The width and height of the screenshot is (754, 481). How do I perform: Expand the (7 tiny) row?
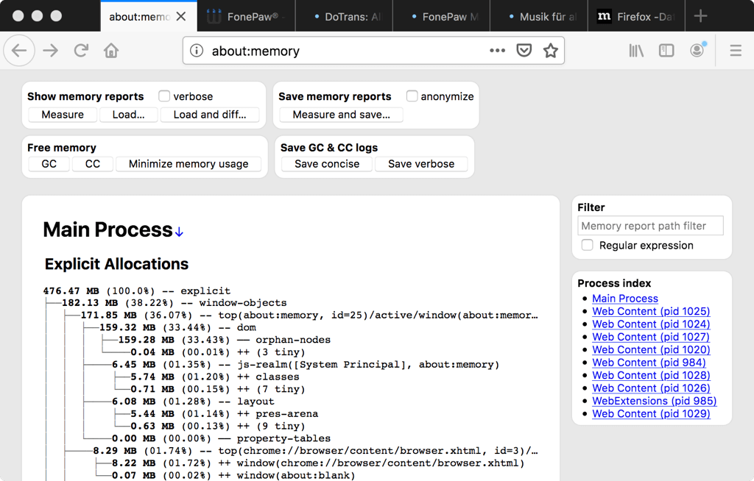point(218,389)
